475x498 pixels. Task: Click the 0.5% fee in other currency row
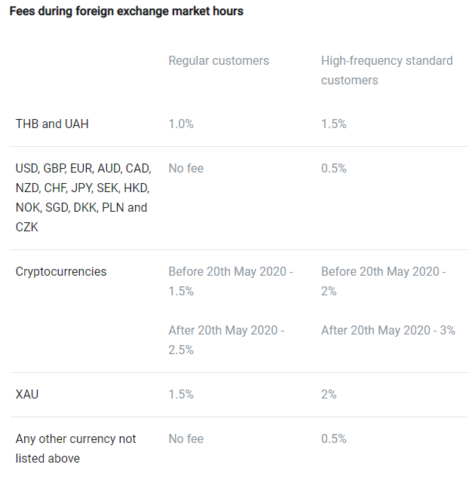point(333,439)
